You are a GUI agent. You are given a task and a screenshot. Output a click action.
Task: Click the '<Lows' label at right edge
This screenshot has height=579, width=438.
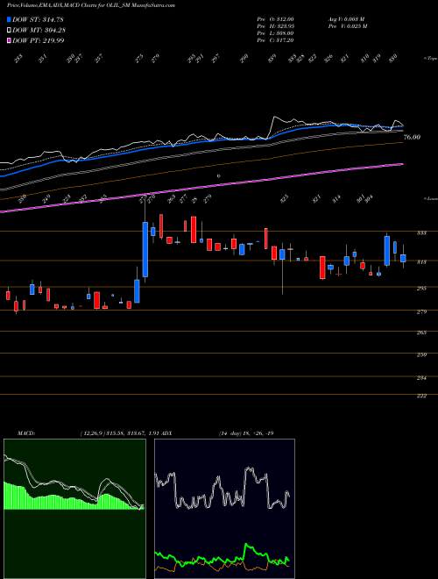430,198
